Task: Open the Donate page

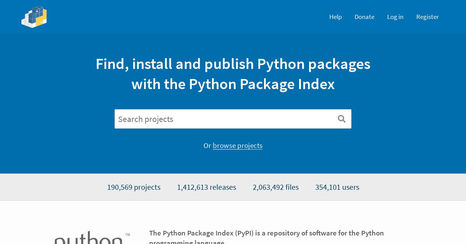Action: 364,17
